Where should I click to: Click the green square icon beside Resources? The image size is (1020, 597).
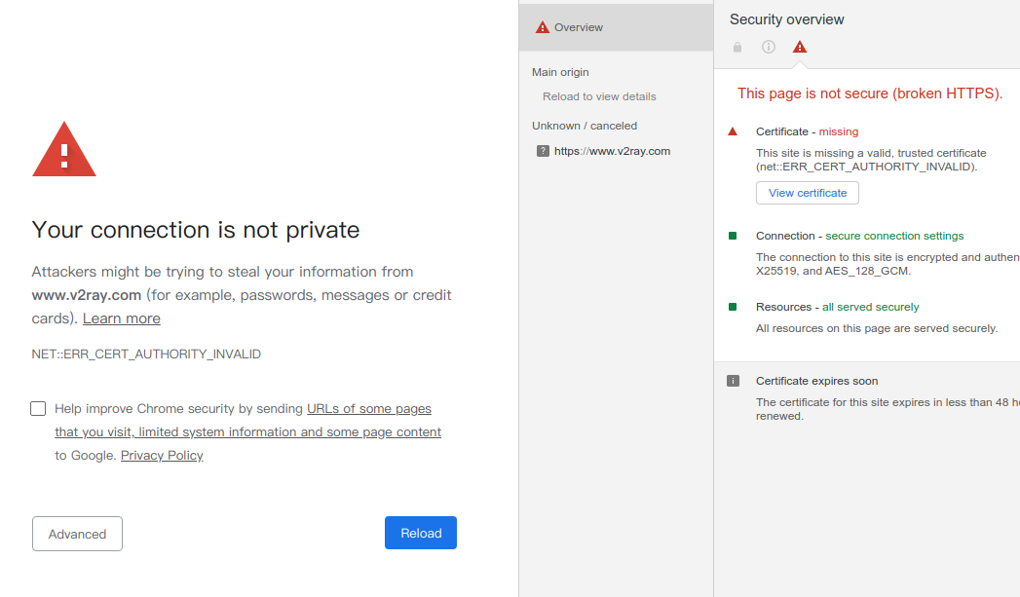(x=734, y=307)
